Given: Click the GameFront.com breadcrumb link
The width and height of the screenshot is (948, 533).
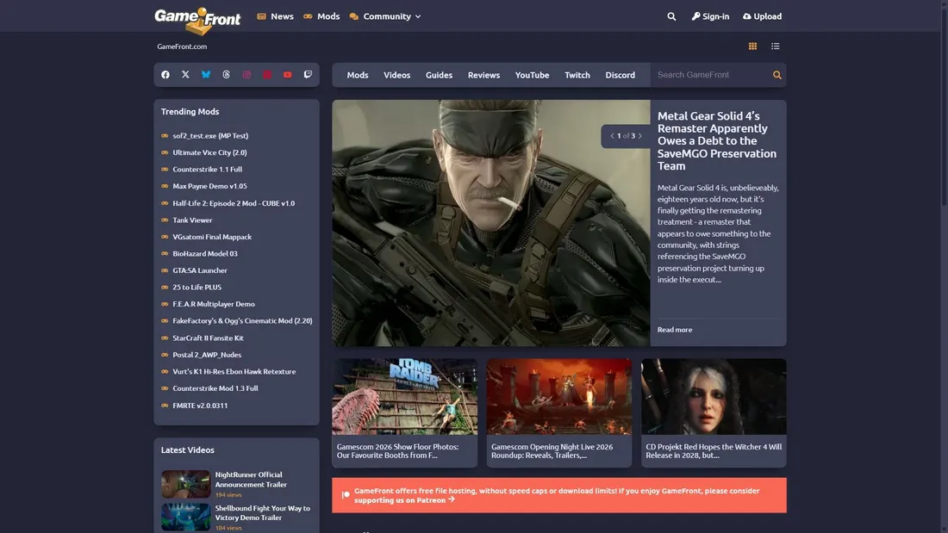Looking at the screenshot, I should coord(182,46).
